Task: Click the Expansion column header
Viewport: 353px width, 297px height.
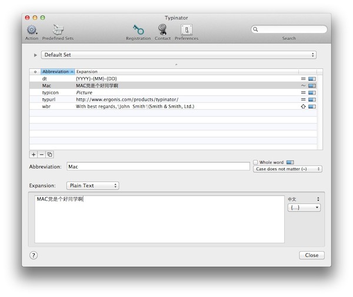Action: [x=187, y=72]
